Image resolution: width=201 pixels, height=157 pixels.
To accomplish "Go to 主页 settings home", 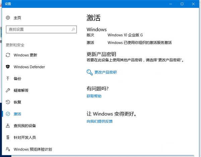I will point(17,18).
